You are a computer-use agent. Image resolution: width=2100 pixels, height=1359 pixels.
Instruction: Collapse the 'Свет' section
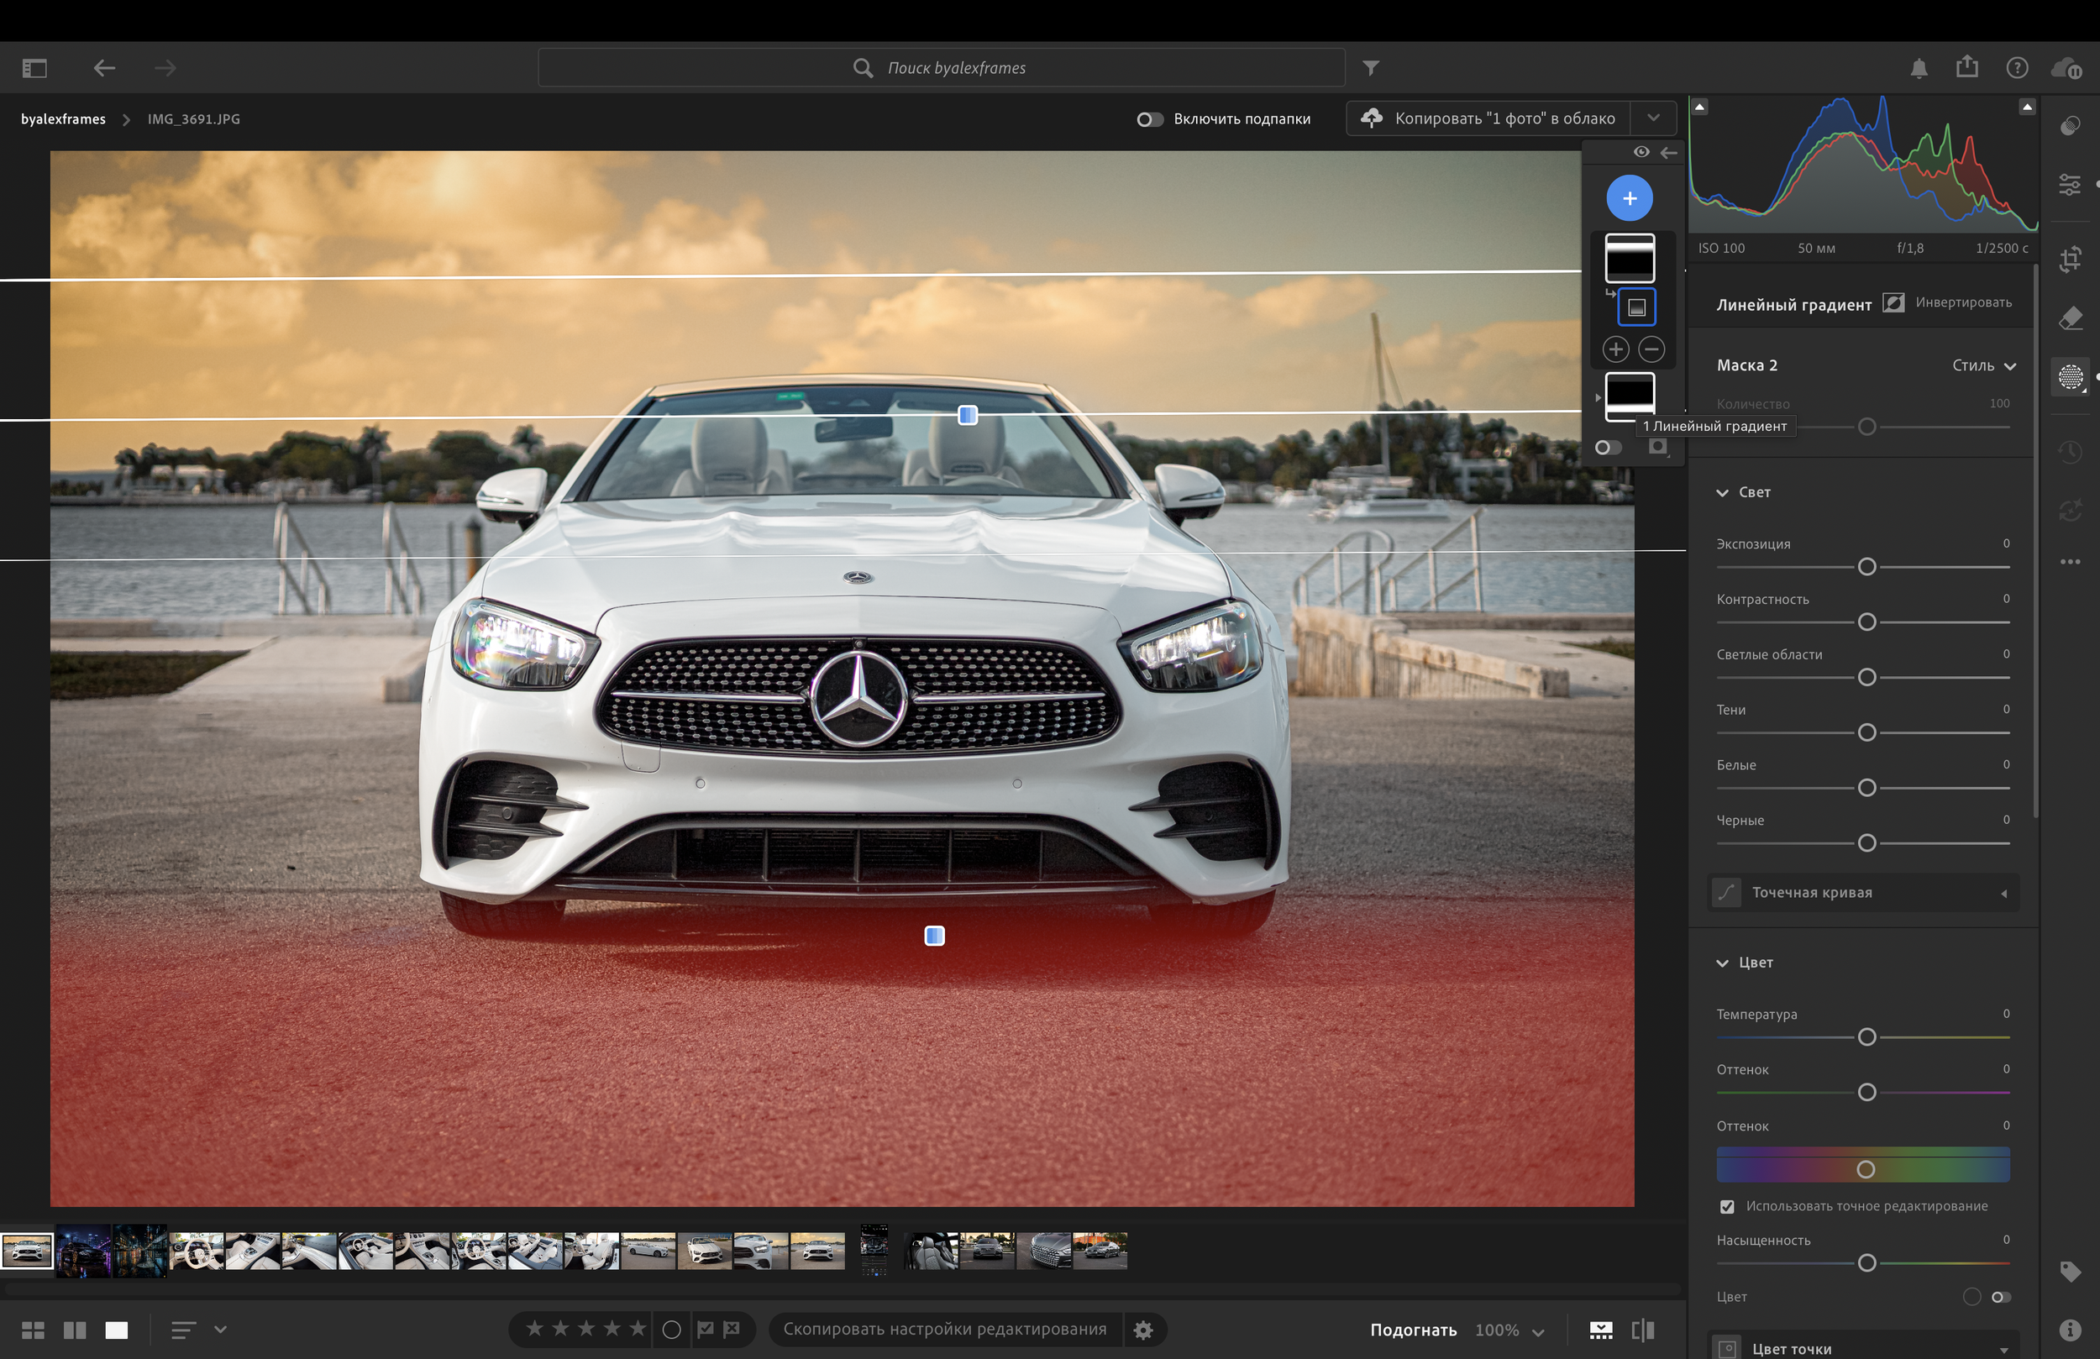tap(1721, 492)
